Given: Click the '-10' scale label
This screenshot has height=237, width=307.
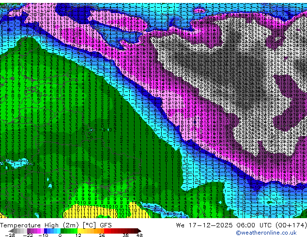Looking at the screenshot, I should point(43,235).
